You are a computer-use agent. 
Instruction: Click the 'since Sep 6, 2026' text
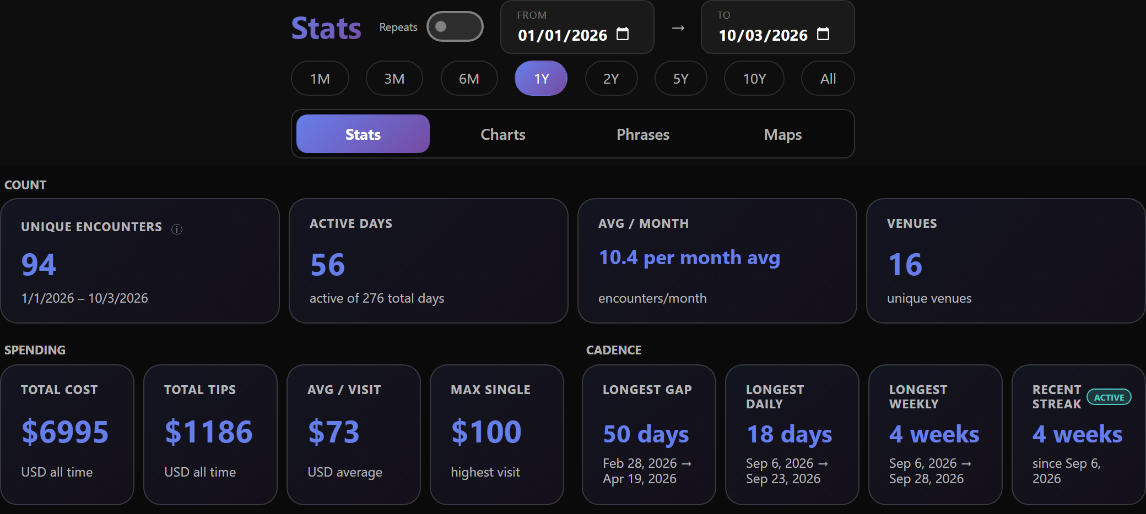point(1067,471)
